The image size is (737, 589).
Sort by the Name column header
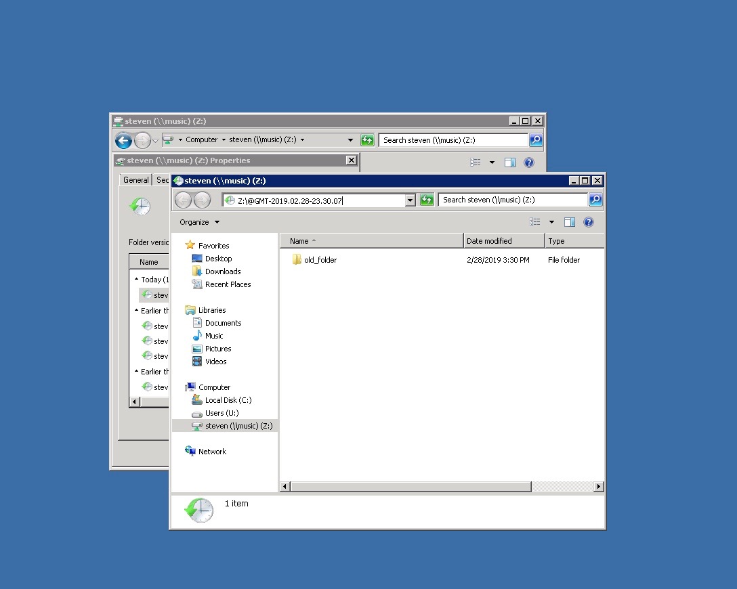tap(299, 240)
